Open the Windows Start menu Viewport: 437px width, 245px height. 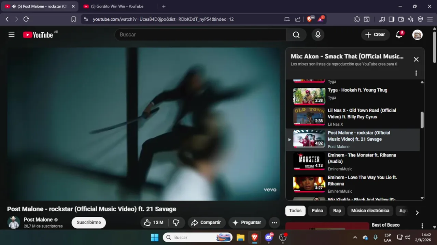(155, 238)
